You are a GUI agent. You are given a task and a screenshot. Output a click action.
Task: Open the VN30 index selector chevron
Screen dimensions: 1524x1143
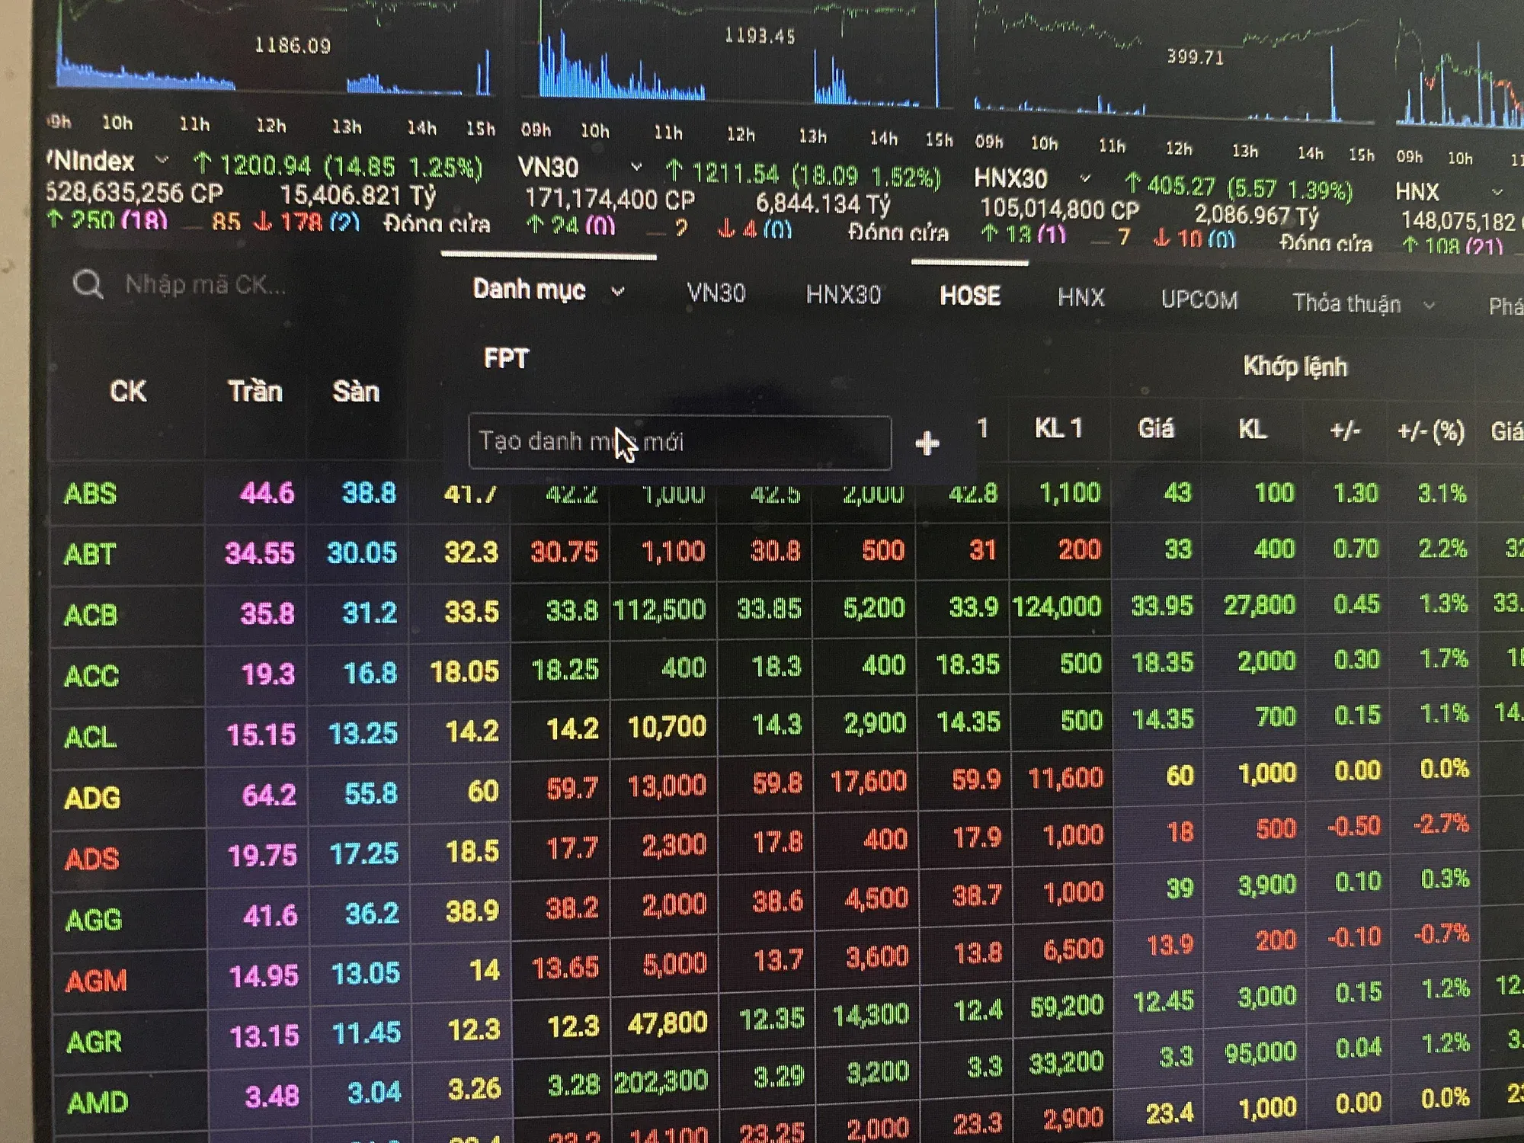pos(636,167)
